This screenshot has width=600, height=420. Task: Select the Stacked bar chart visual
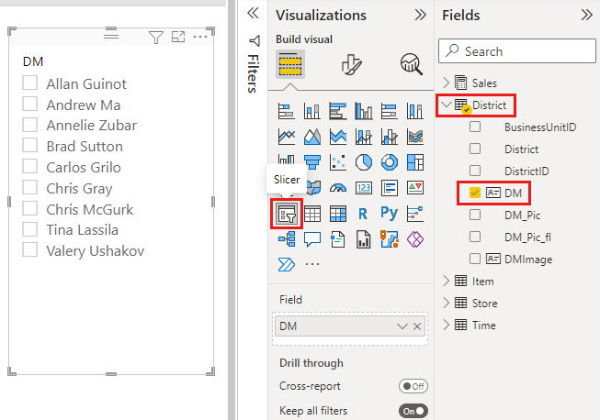[287, 111]
